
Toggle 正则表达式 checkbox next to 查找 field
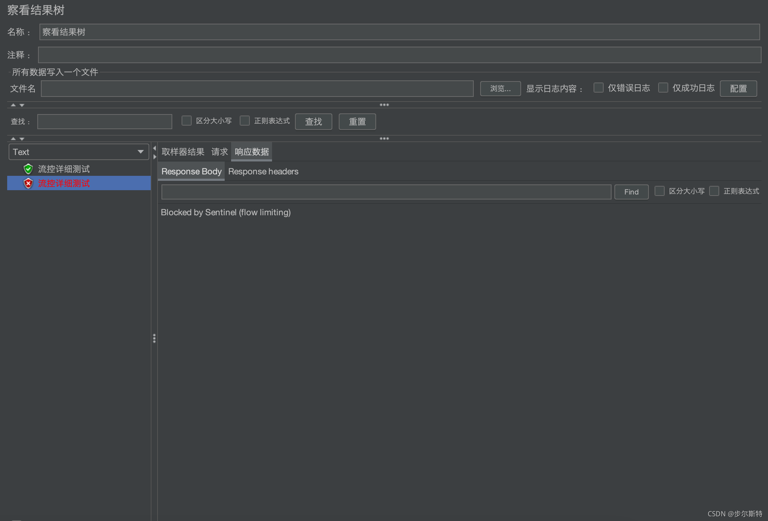(245, 121)
